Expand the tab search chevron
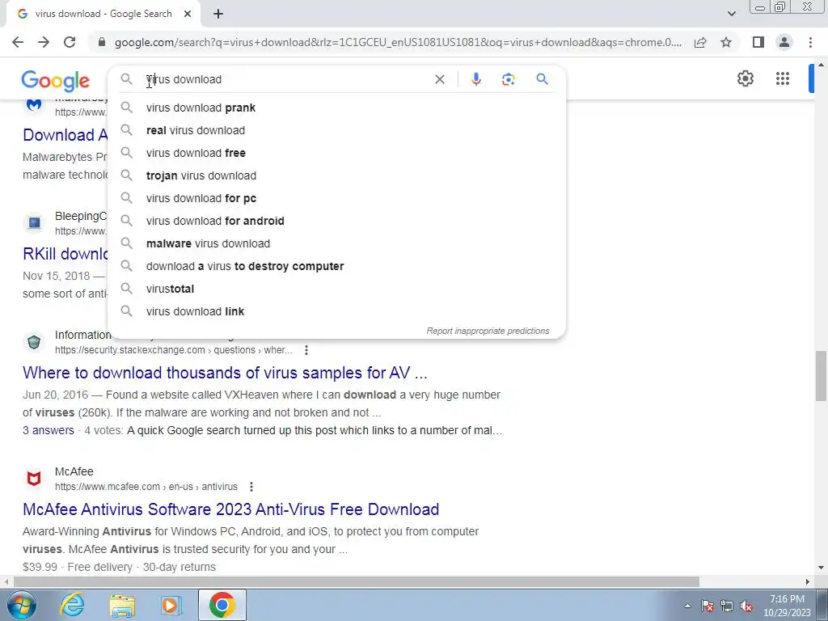 (x=731, y=14)
